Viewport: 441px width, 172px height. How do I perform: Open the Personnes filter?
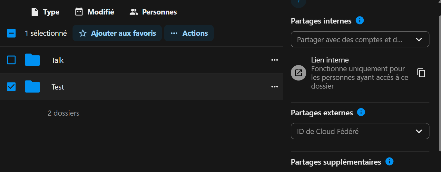[153, 12]
